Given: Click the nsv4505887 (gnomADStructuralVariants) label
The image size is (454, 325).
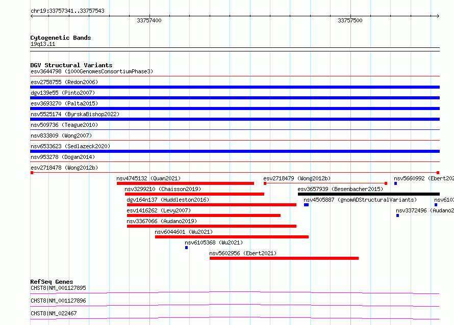Looking at the screenshot, I should click(360, 200).
